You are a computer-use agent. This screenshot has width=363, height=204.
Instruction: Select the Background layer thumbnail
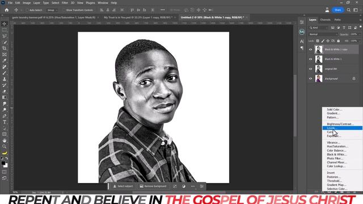point(319,79)
